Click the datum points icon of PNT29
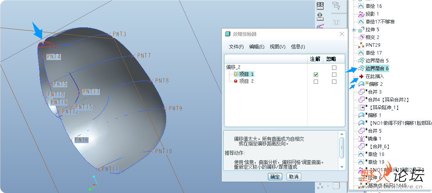Image resolution: width=432 pixels, height=193 pixels. click(361, 45)
